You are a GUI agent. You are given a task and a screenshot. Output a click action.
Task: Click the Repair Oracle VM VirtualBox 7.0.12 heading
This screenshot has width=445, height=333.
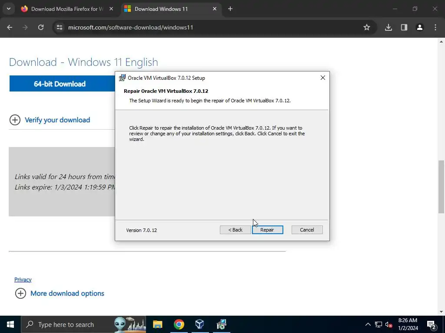(166, 91)
